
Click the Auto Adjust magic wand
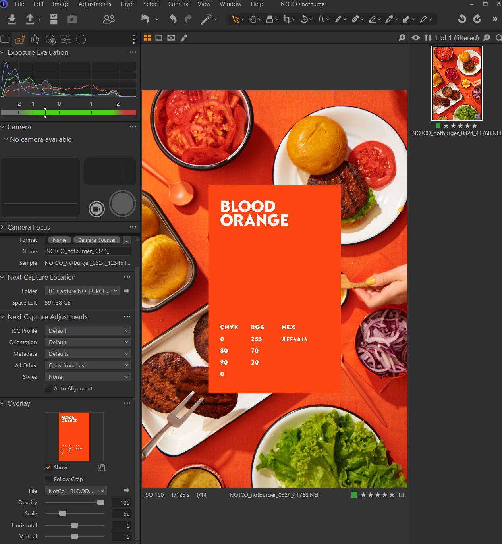(x=206, y=19)
